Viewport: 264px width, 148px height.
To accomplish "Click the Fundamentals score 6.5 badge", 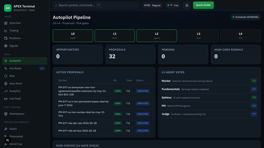I will pyautogui.click(x=254, y=89).
